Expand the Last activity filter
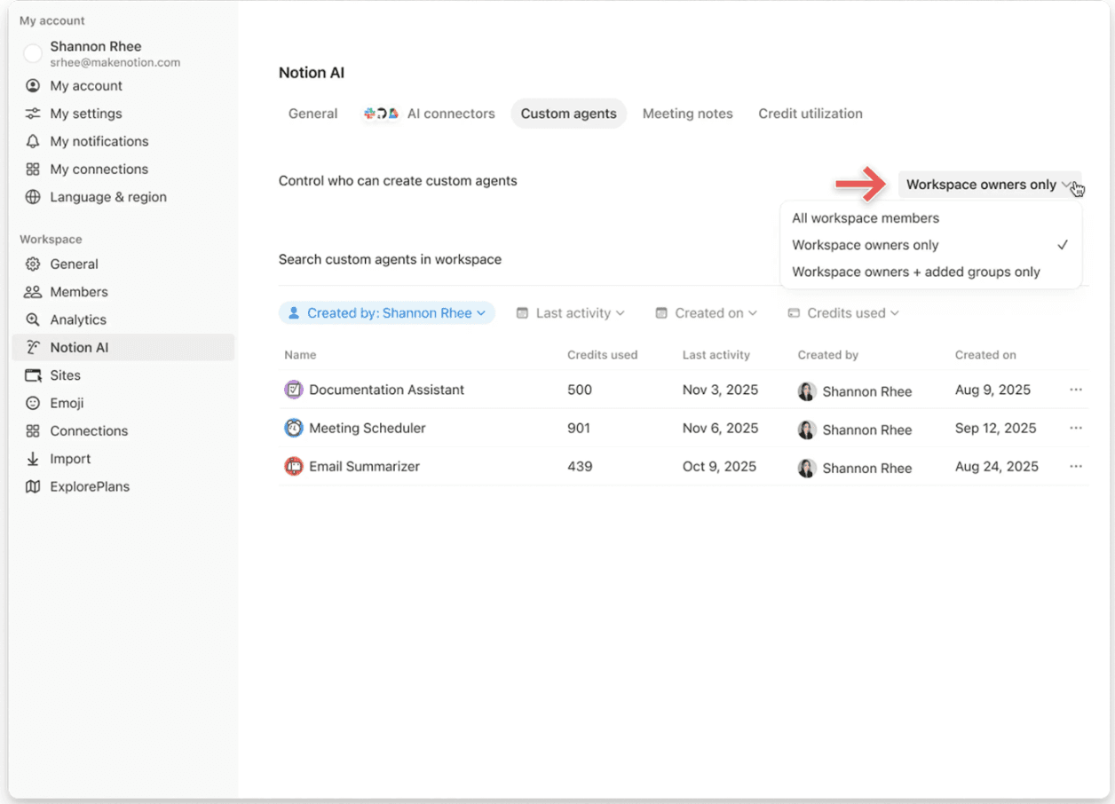The height and width of the screenshot is (804, 1115). (570, 312)
